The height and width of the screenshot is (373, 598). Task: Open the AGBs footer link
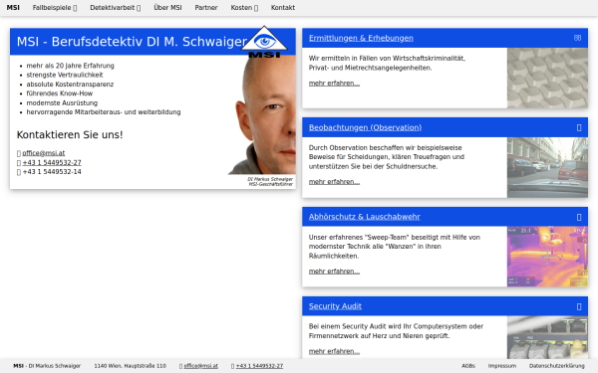468,366
